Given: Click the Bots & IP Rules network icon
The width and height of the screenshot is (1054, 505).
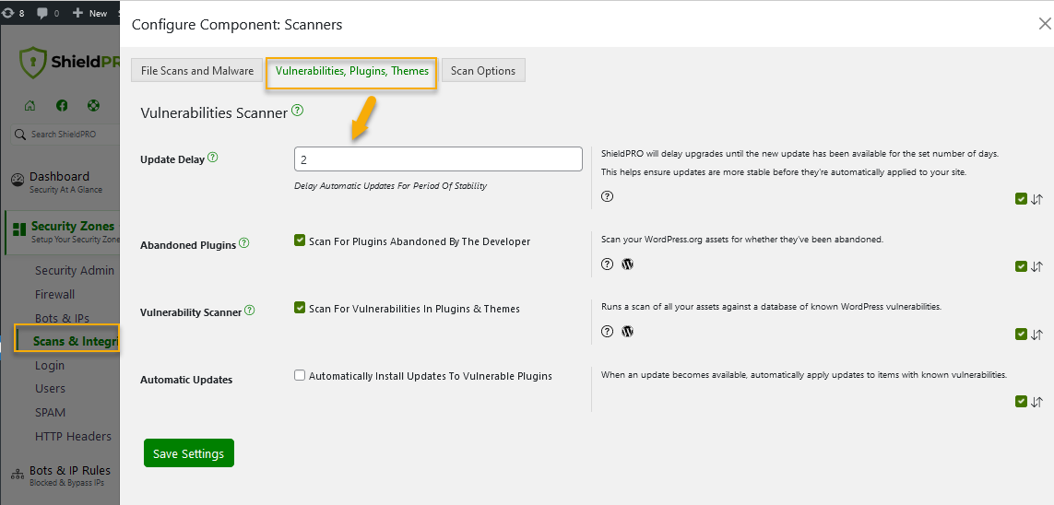Looking at the screenshot, I should click(x=18, y=475).
